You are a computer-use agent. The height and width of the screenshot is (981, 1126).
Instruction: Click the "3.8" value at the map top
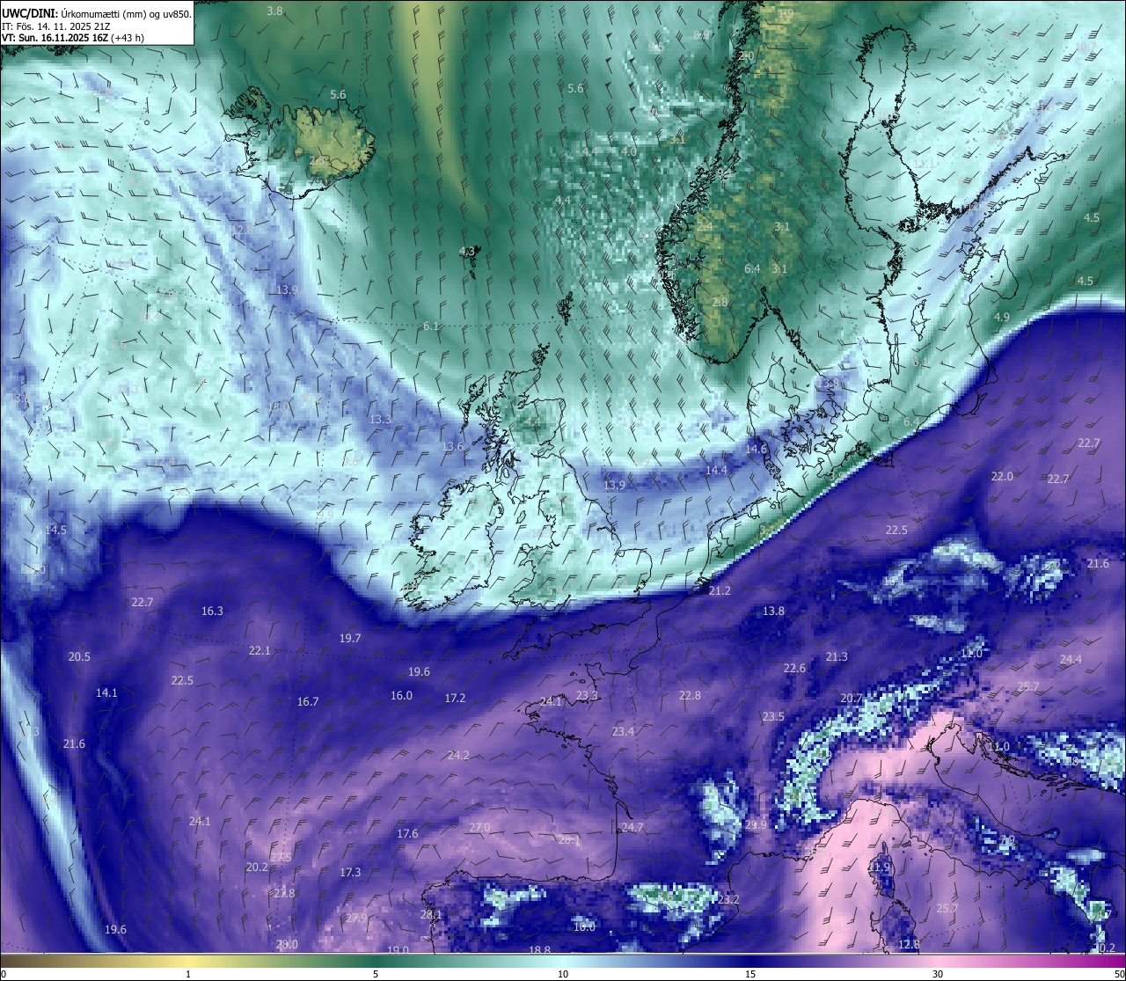pos(274,11)
